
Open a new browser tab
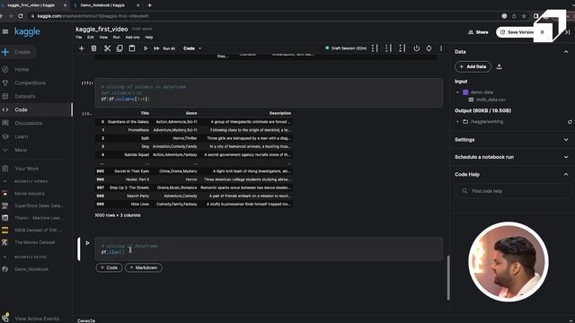[150, 5]
